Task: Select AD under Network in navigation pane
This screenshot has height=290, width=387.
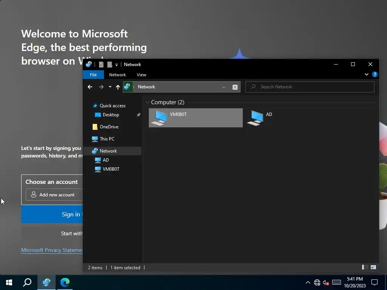Action: [x=105, y=160]
